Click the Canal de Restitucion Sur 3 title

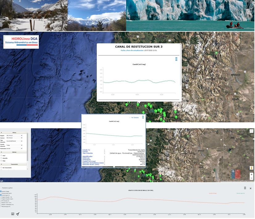pyautogui.click(x=139, y=47)
